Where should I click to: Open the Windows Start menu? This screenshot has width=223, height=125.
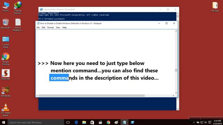point(3,122)
